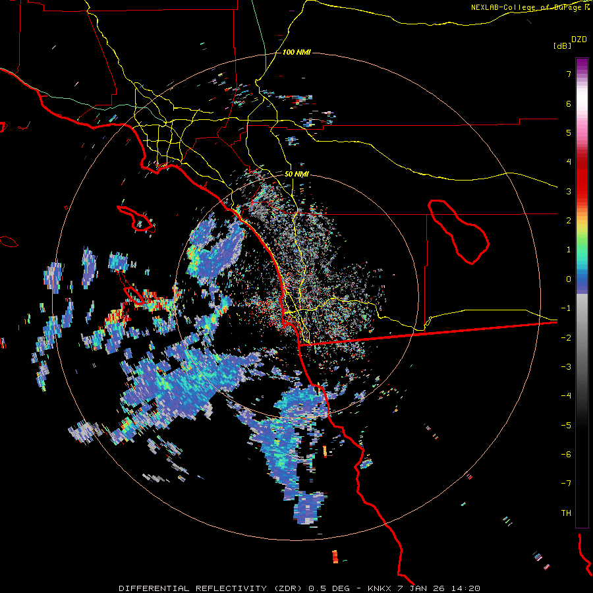This screenshot has width=593, height=593.
Task: Click the "TH" scale label
Action: tap(566, 513)
